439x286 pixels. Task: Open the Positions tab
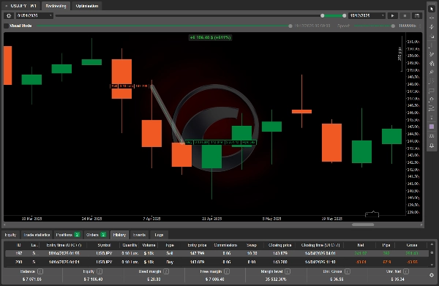[x=67, y=235]
